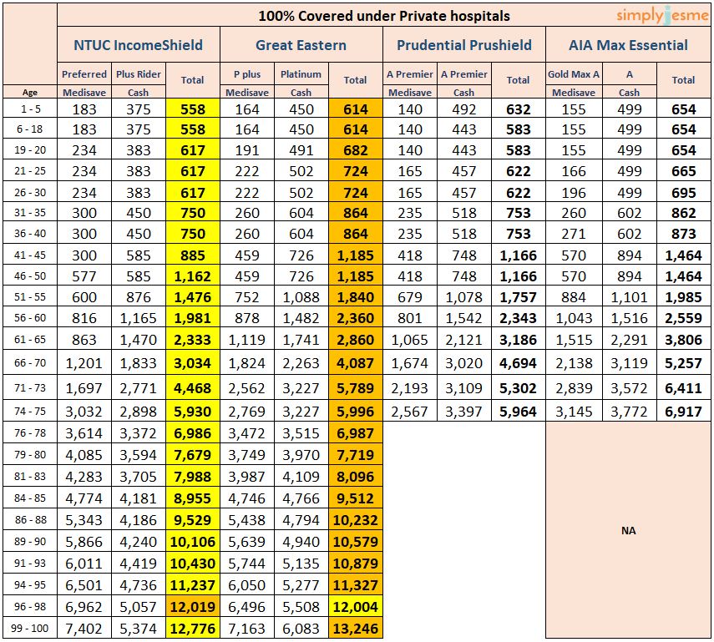Viewport: 714px width, 642px height.
Task: Click the NTUC total '1,162'
Action: [193, 276]
